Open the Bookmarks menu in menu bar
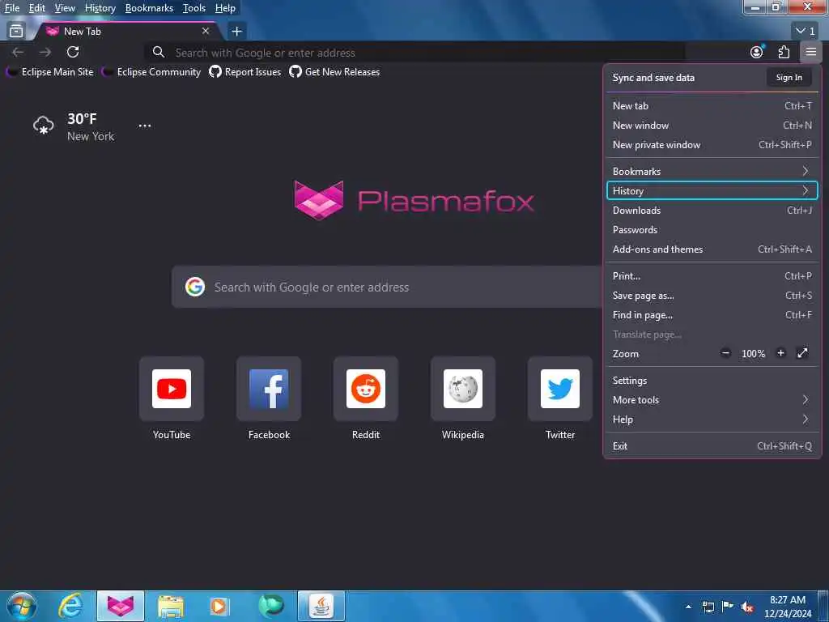The height and width of the screenshot is (622, 829). pos(149,8)
